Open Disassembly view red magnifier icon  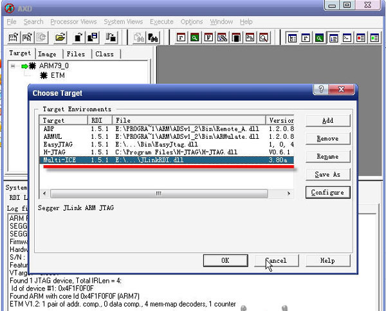pos(264,38)
